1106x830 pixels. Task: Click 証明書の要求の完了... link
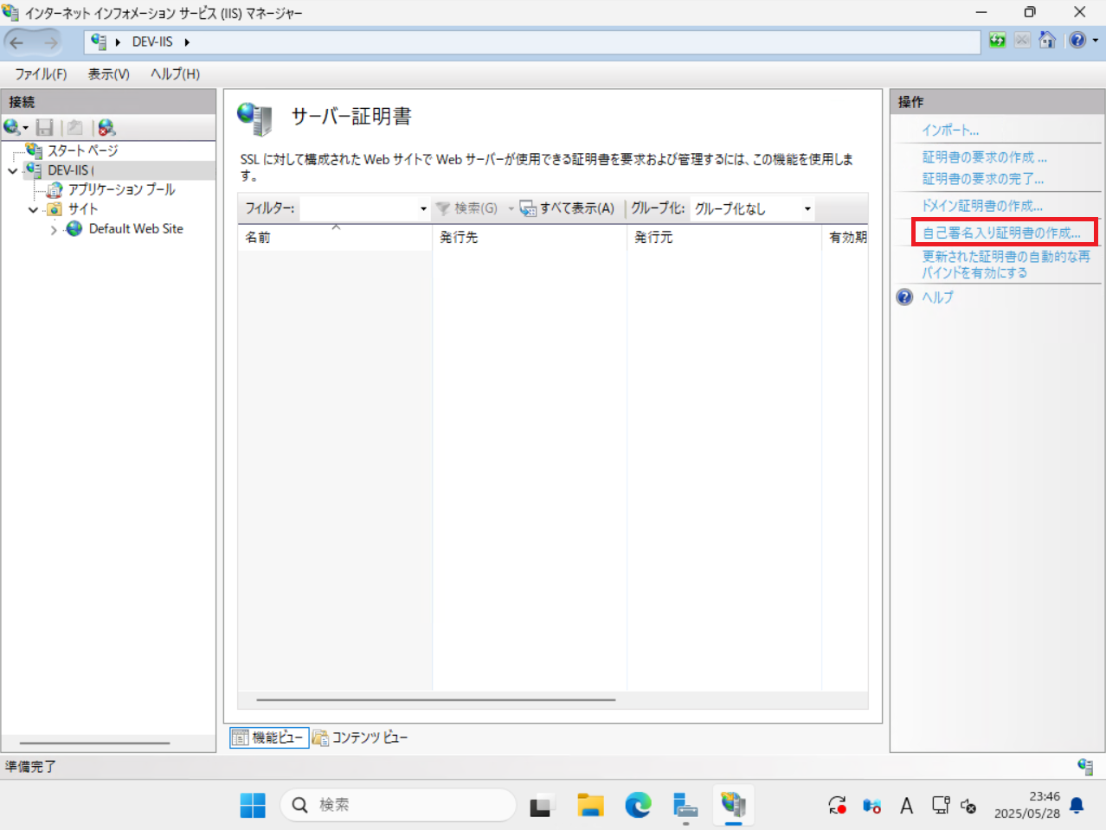pyautogui.click(x=982, y=179)
